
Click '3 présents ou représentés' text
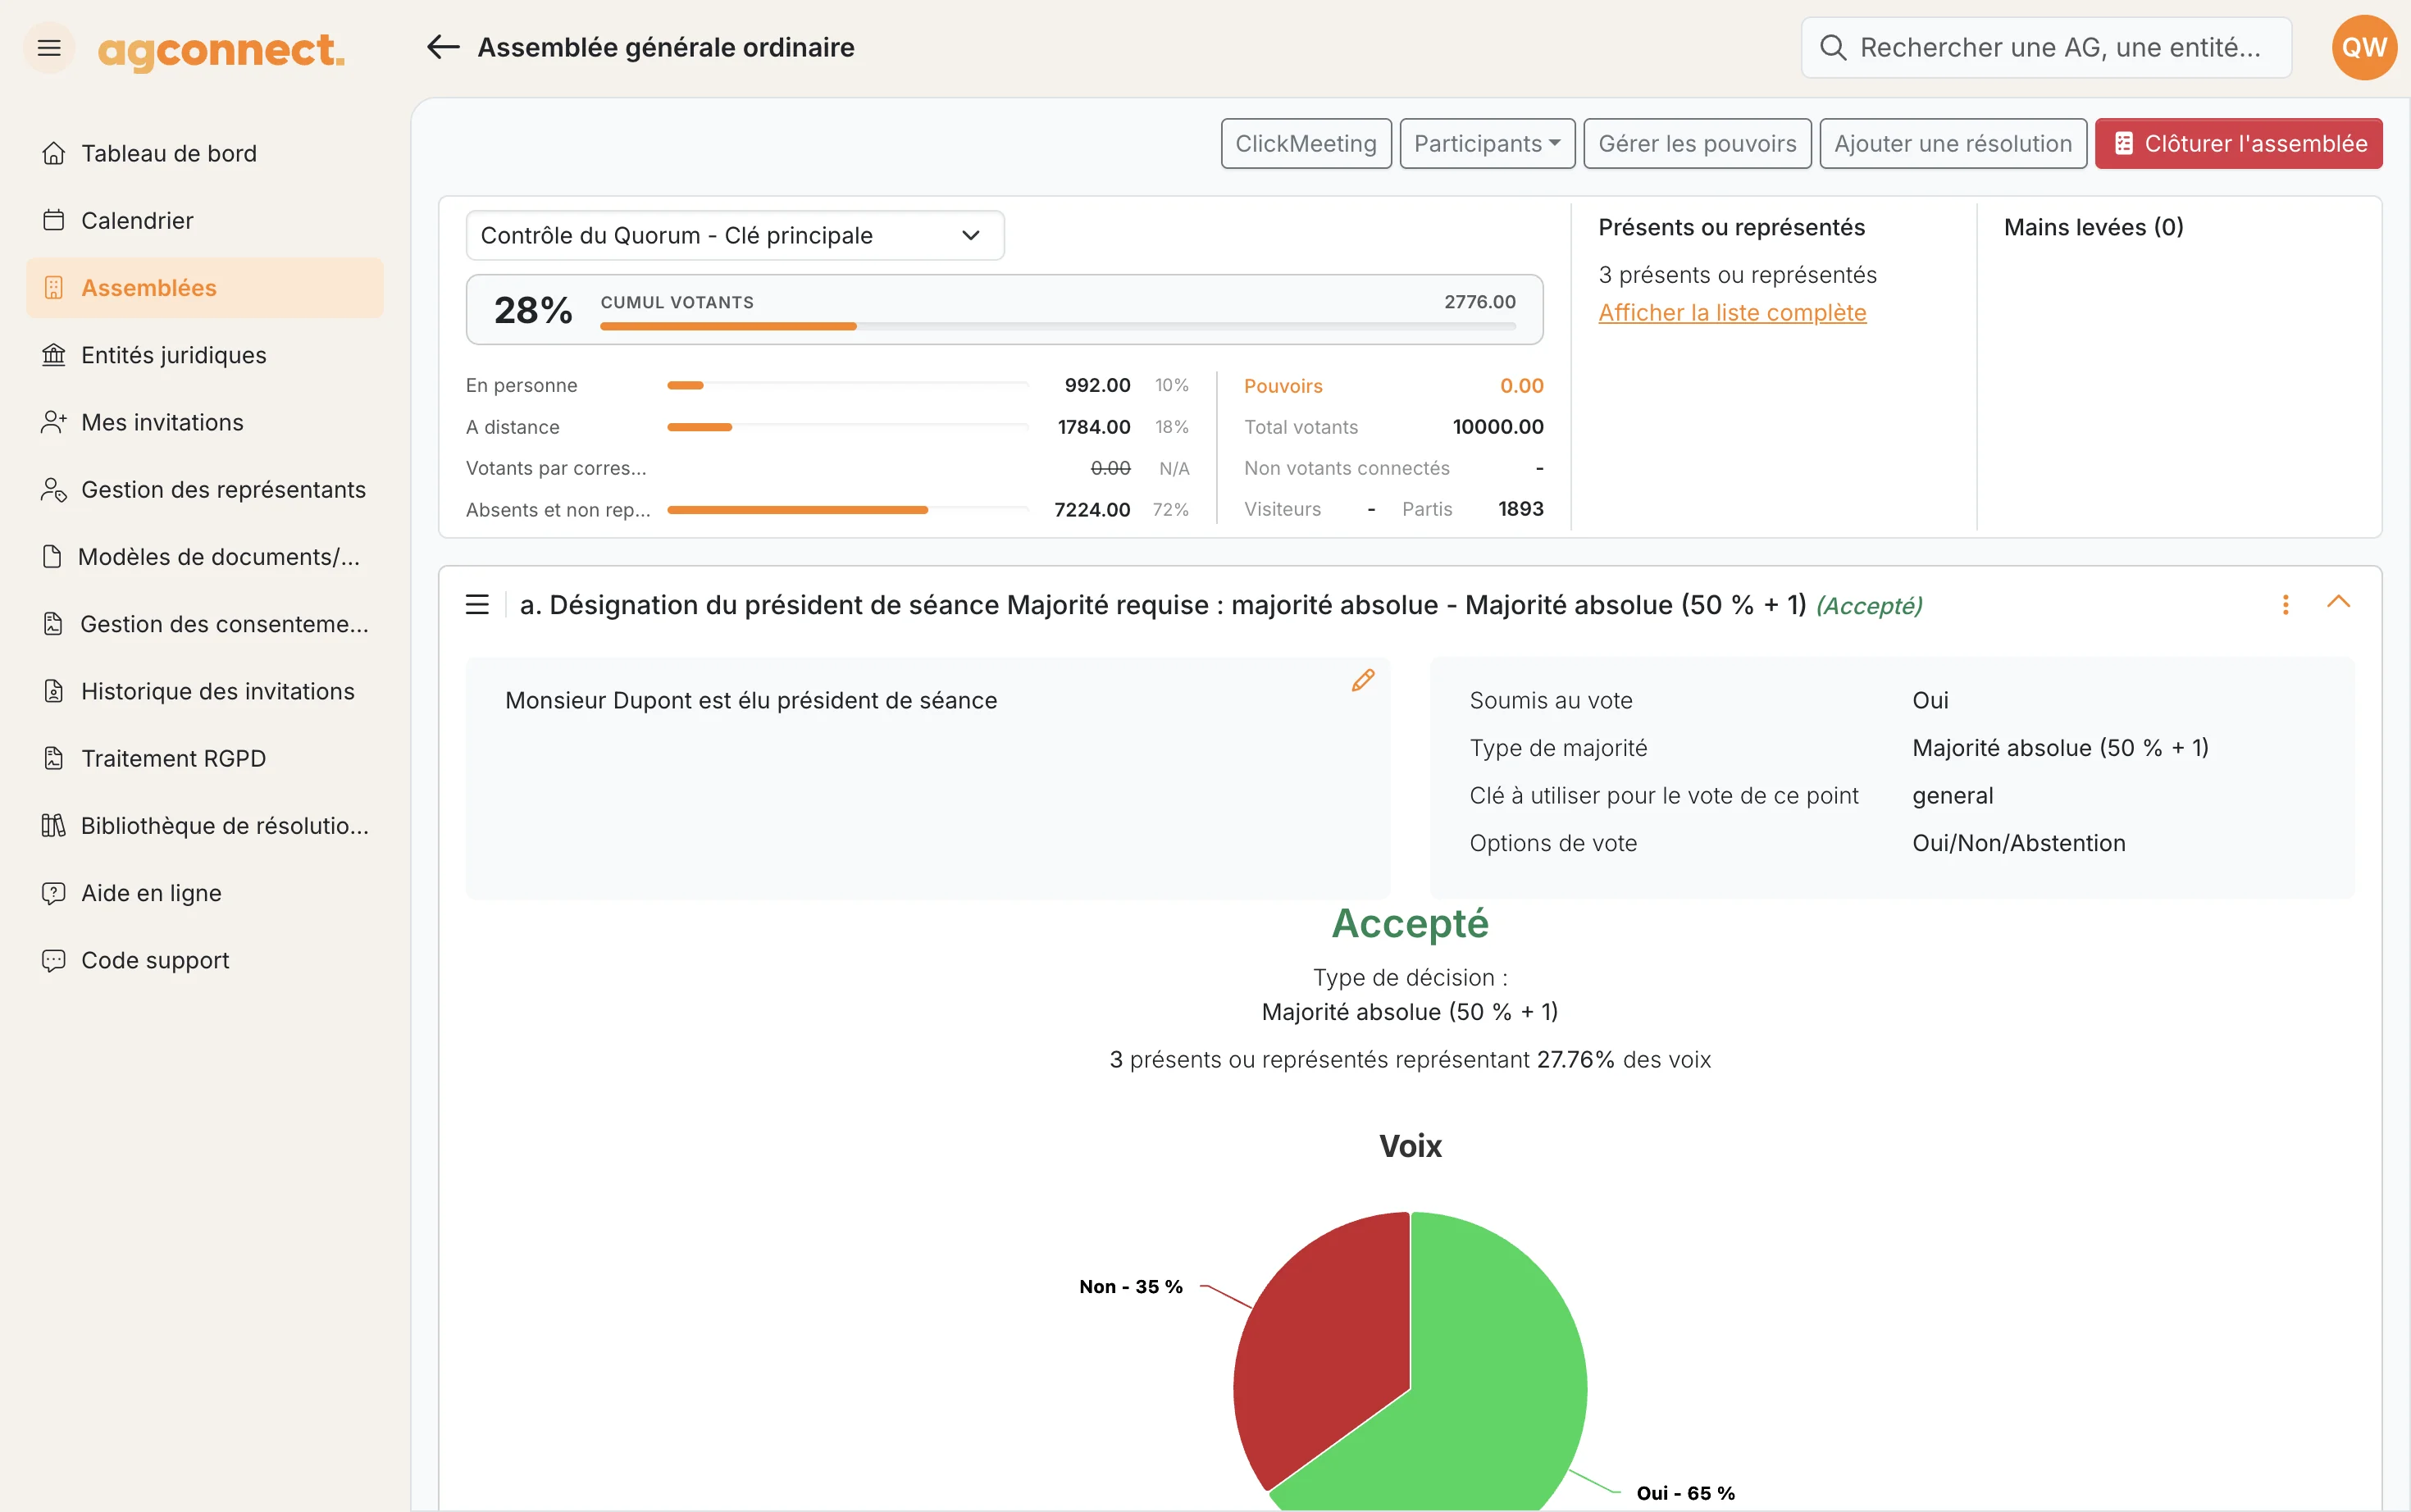(x=1737, y=275)
